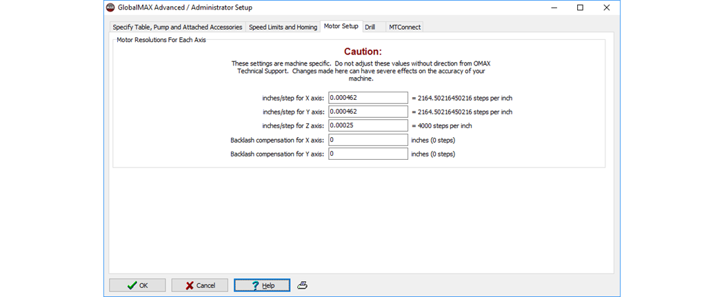The image size is (724, 297).
Task: Click the inches/step for X axis field
Action: click(368, 98)
